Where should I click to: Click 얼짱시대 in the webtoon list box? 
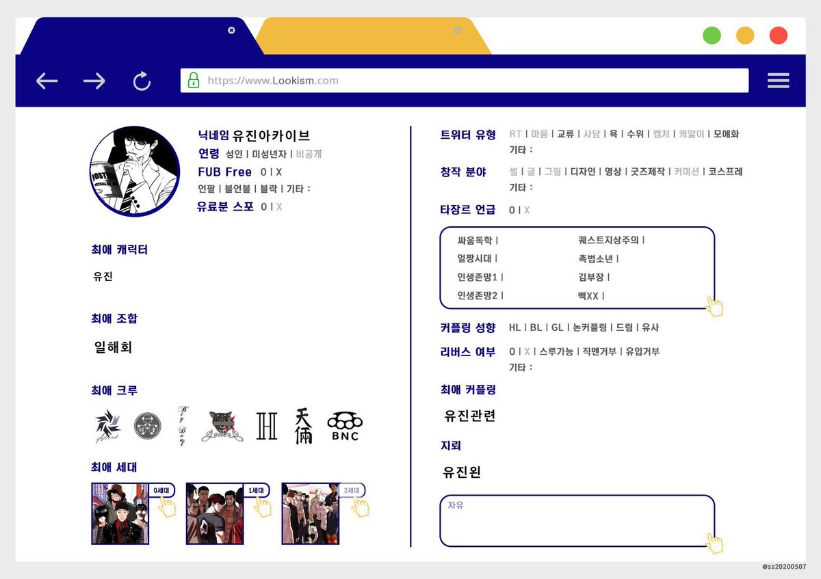475,258
